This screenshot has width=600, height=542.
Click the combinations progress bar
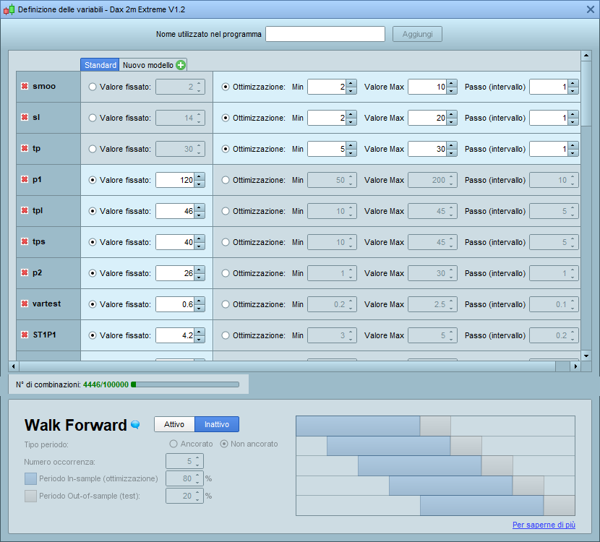(185, 384)
